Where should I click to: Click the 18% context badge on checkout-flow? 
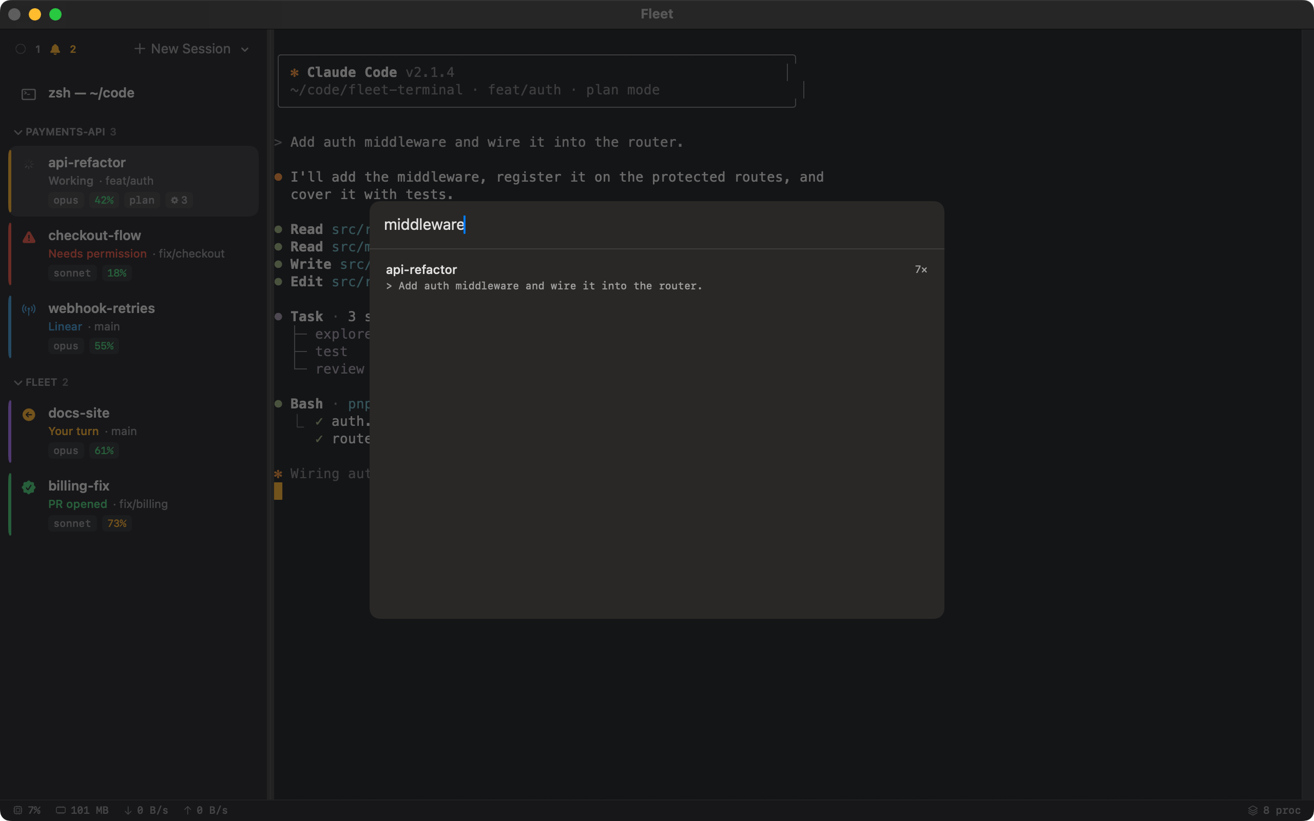pyautogui.click(x=117, y=273)
